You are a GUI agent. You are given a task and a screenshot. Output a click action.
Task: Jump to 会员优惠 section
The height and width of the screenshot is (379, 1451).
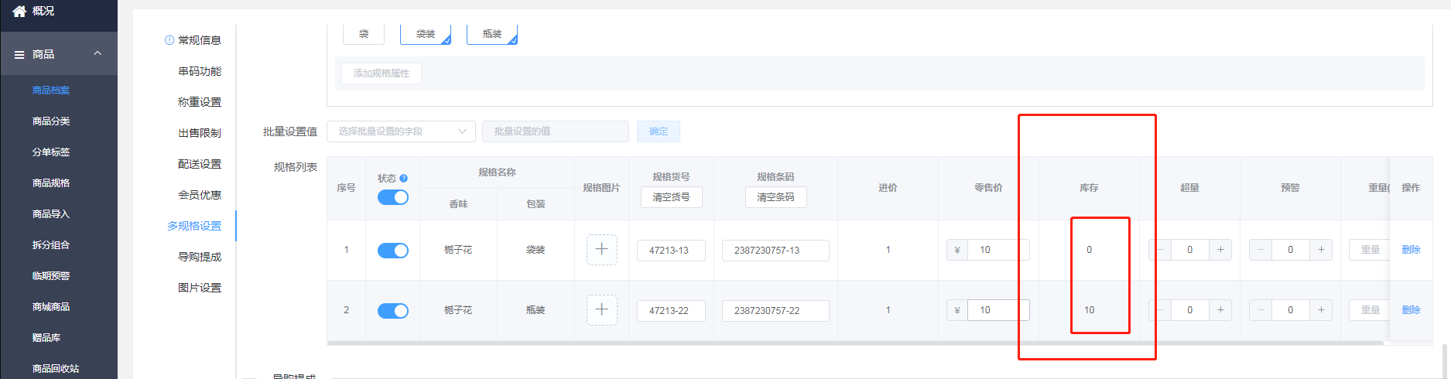click(200, 195)
